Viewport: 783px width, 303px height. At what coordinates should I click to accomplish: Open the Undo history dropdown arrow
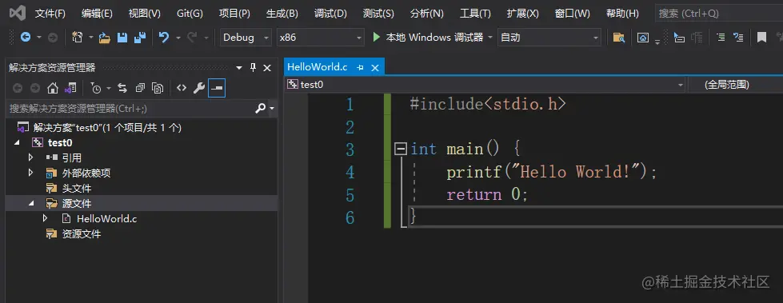pyautogui.click(x=178, y=38)
